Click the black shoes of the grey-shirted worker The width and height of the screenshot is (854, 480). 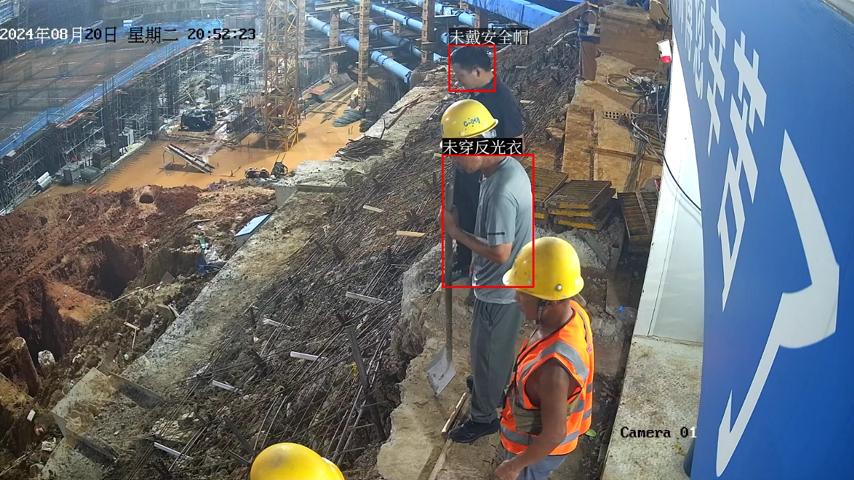click(474, 430)
